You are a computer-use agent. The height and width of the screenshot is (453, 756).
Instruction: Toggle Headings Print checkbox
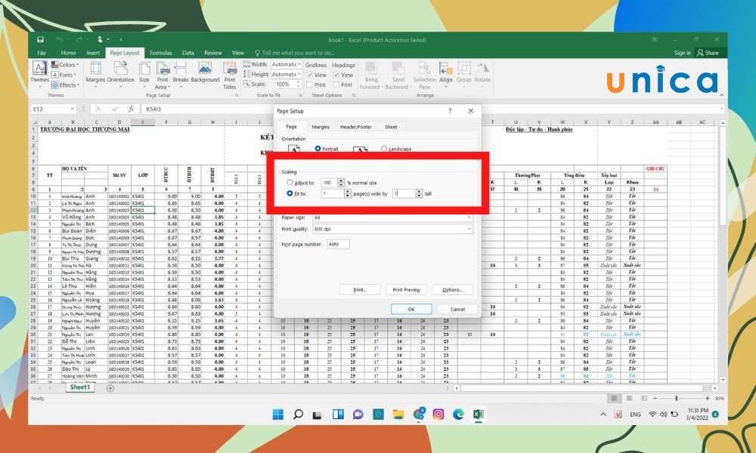[336, 85]
